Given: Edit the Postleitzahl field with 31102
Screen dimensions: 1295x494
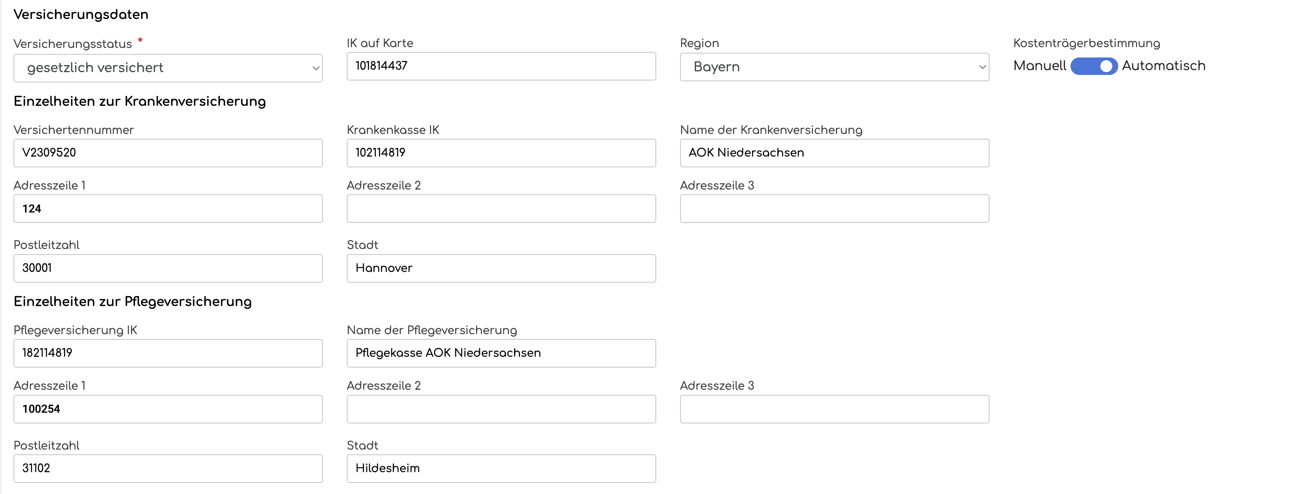Looking at the screenshot, I should click(x=168, y=468).
